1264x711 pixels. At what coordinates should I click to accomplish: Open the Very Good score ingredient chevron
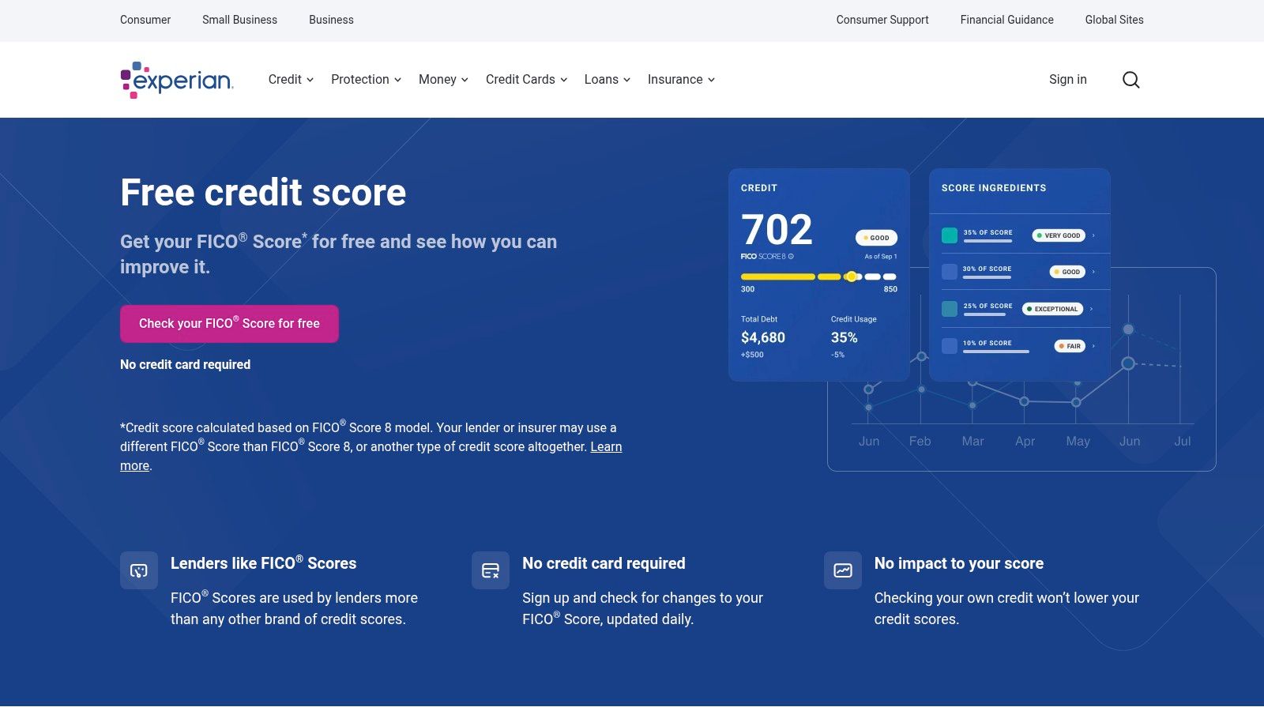pos(1093,235)
